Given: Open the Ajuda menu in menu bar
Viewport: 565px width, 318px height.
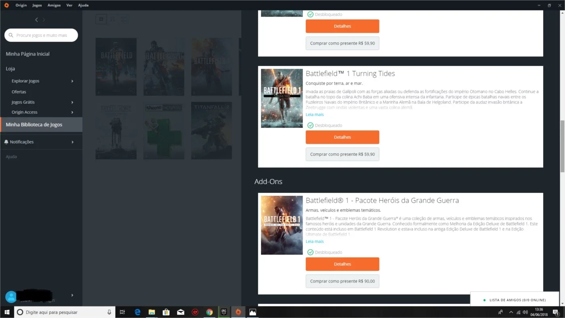Looking at the screenshot, I should coord(83,5).
